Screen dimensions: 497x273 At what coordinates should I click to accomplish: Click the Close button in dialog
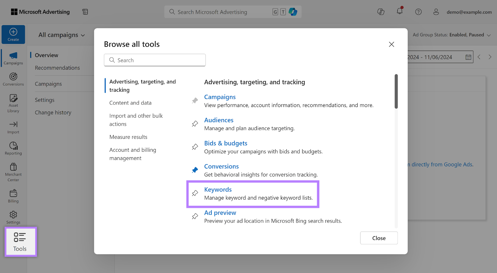[379, 238]
